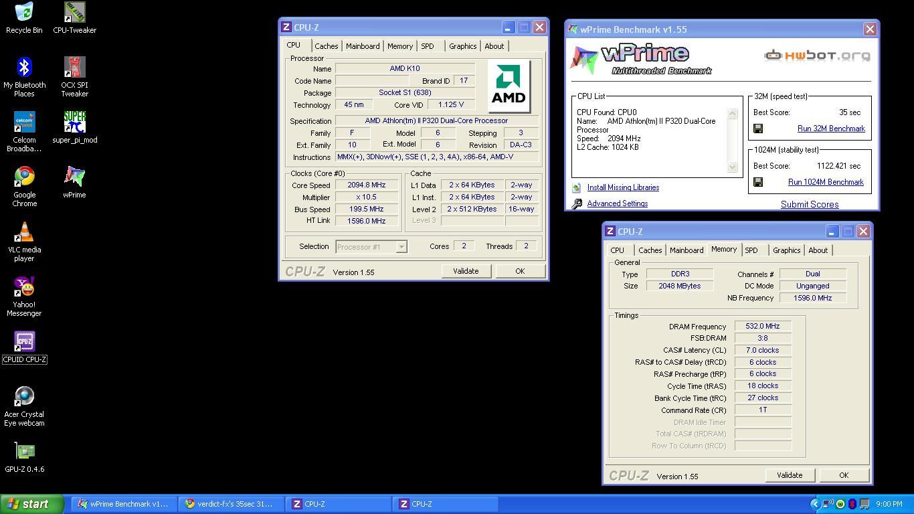Open the Google Chrome desktop icon
Image resolution: width=914 pixels, height=514 pixels.
[24, 187]
